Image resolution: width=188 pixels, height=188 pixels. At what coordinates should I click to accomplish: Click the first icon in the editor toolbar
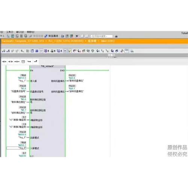click(4, 51)
